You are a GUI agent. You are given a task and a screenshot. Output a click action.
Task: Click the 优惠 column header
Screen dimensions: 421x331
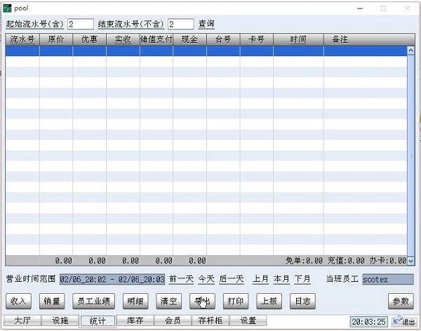(x=89, y=39)
